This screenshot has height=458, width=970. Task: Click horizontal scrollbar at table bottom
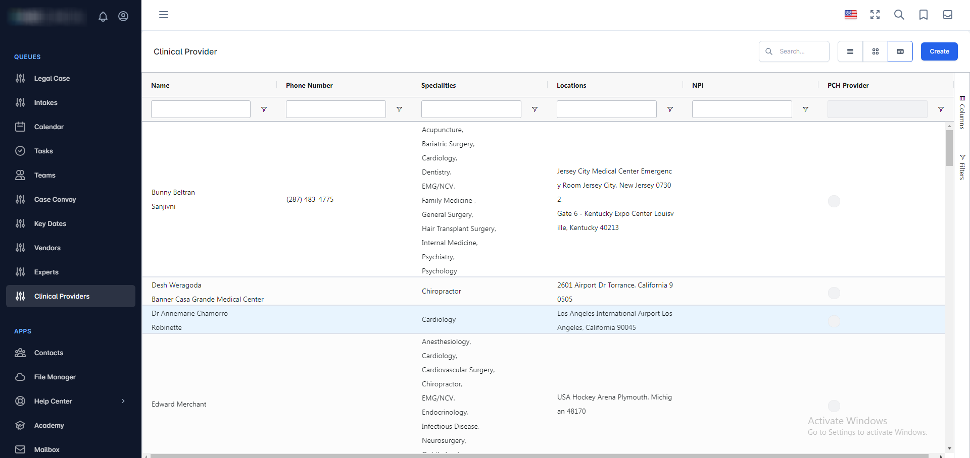(x=540, y=456)
